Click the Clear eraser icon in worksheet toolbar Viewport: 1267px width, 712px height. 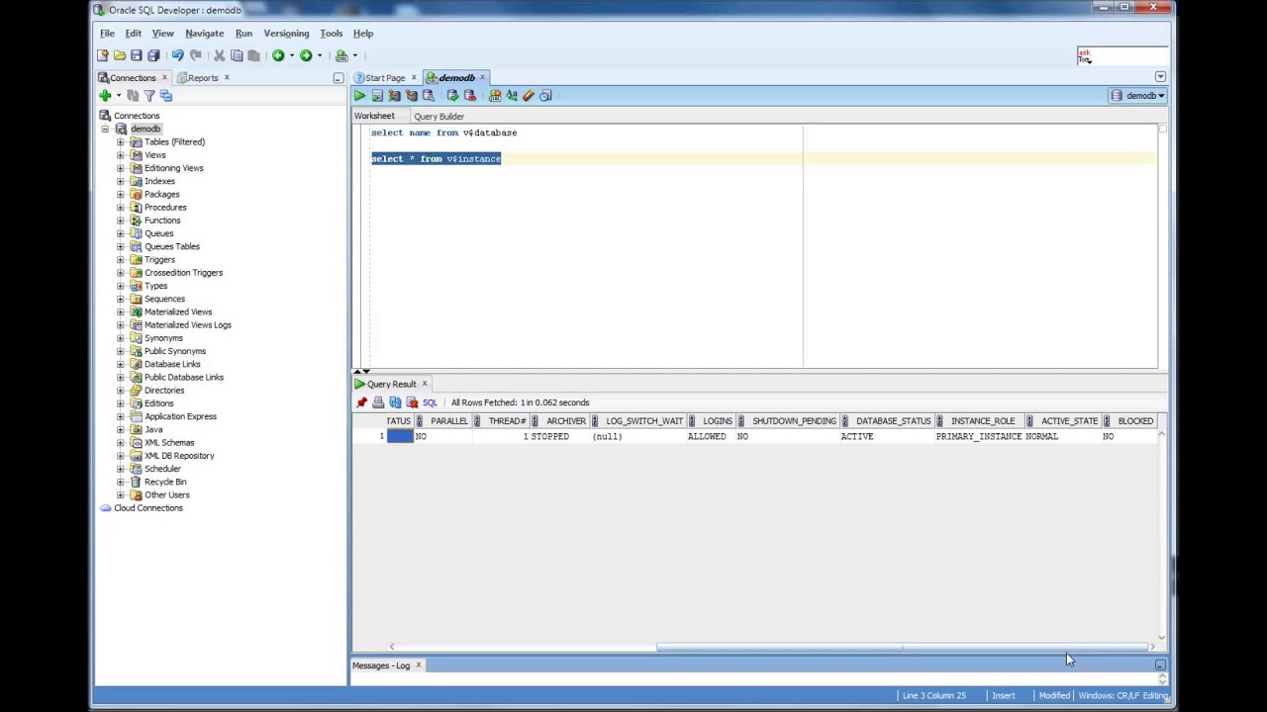click(x=529, y=96)
